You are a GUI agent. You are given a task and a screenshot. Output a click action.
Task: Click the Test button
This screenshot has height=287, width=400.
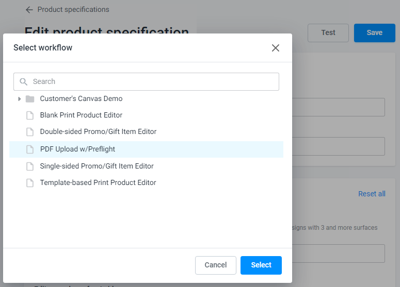click(x=328, y=33)
